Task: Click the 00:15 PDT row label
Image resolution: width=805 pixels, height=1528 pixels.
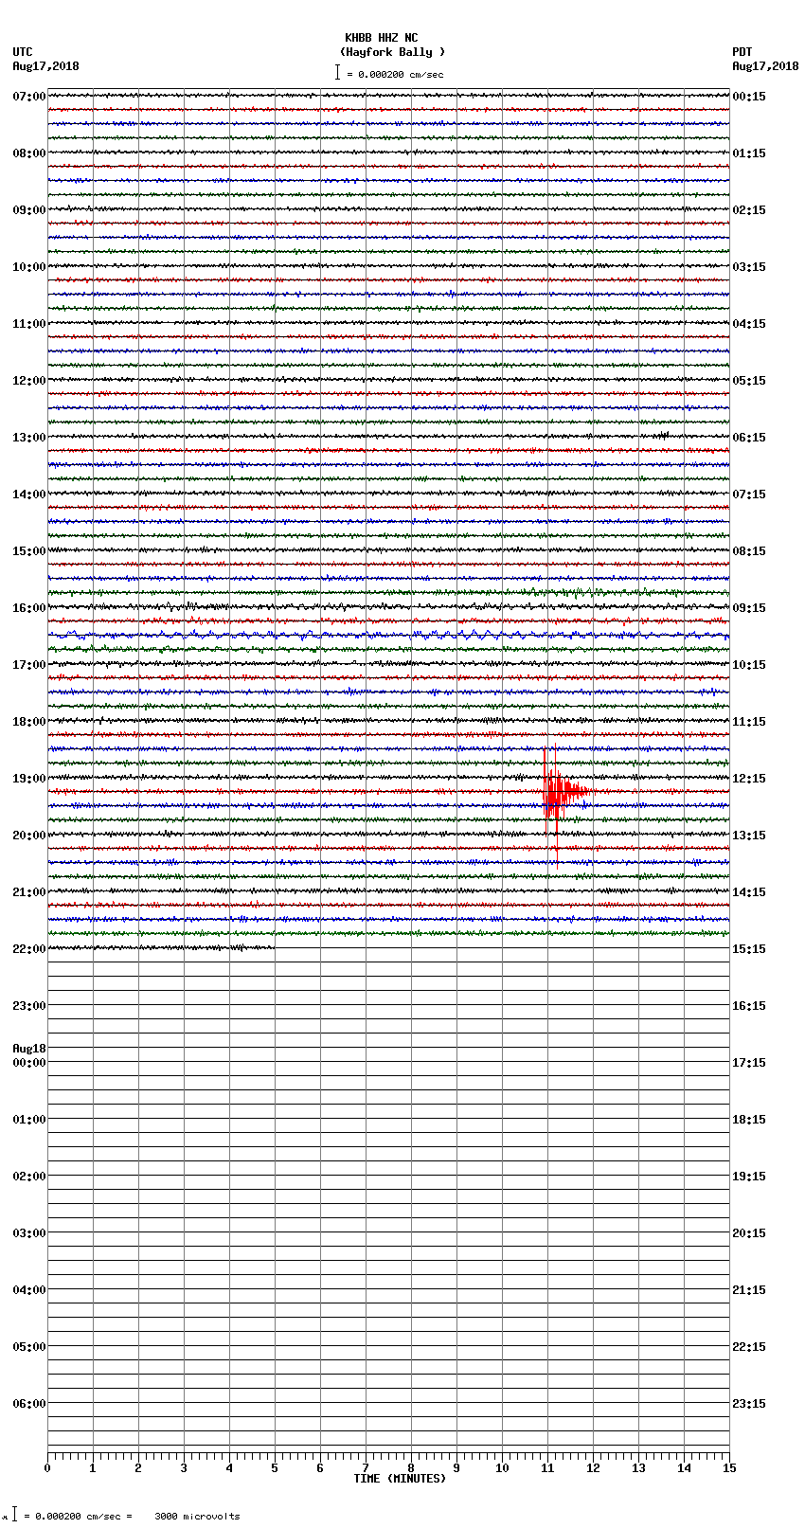Action: [x=749, y=97]
